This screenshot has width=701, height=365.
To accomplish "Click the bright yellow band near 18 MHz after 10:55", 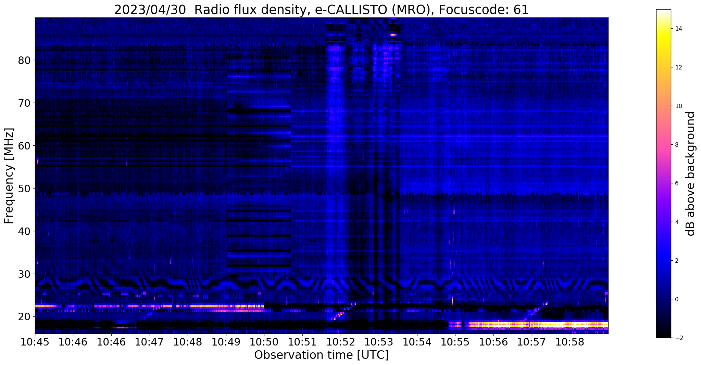I will (538, 325).
